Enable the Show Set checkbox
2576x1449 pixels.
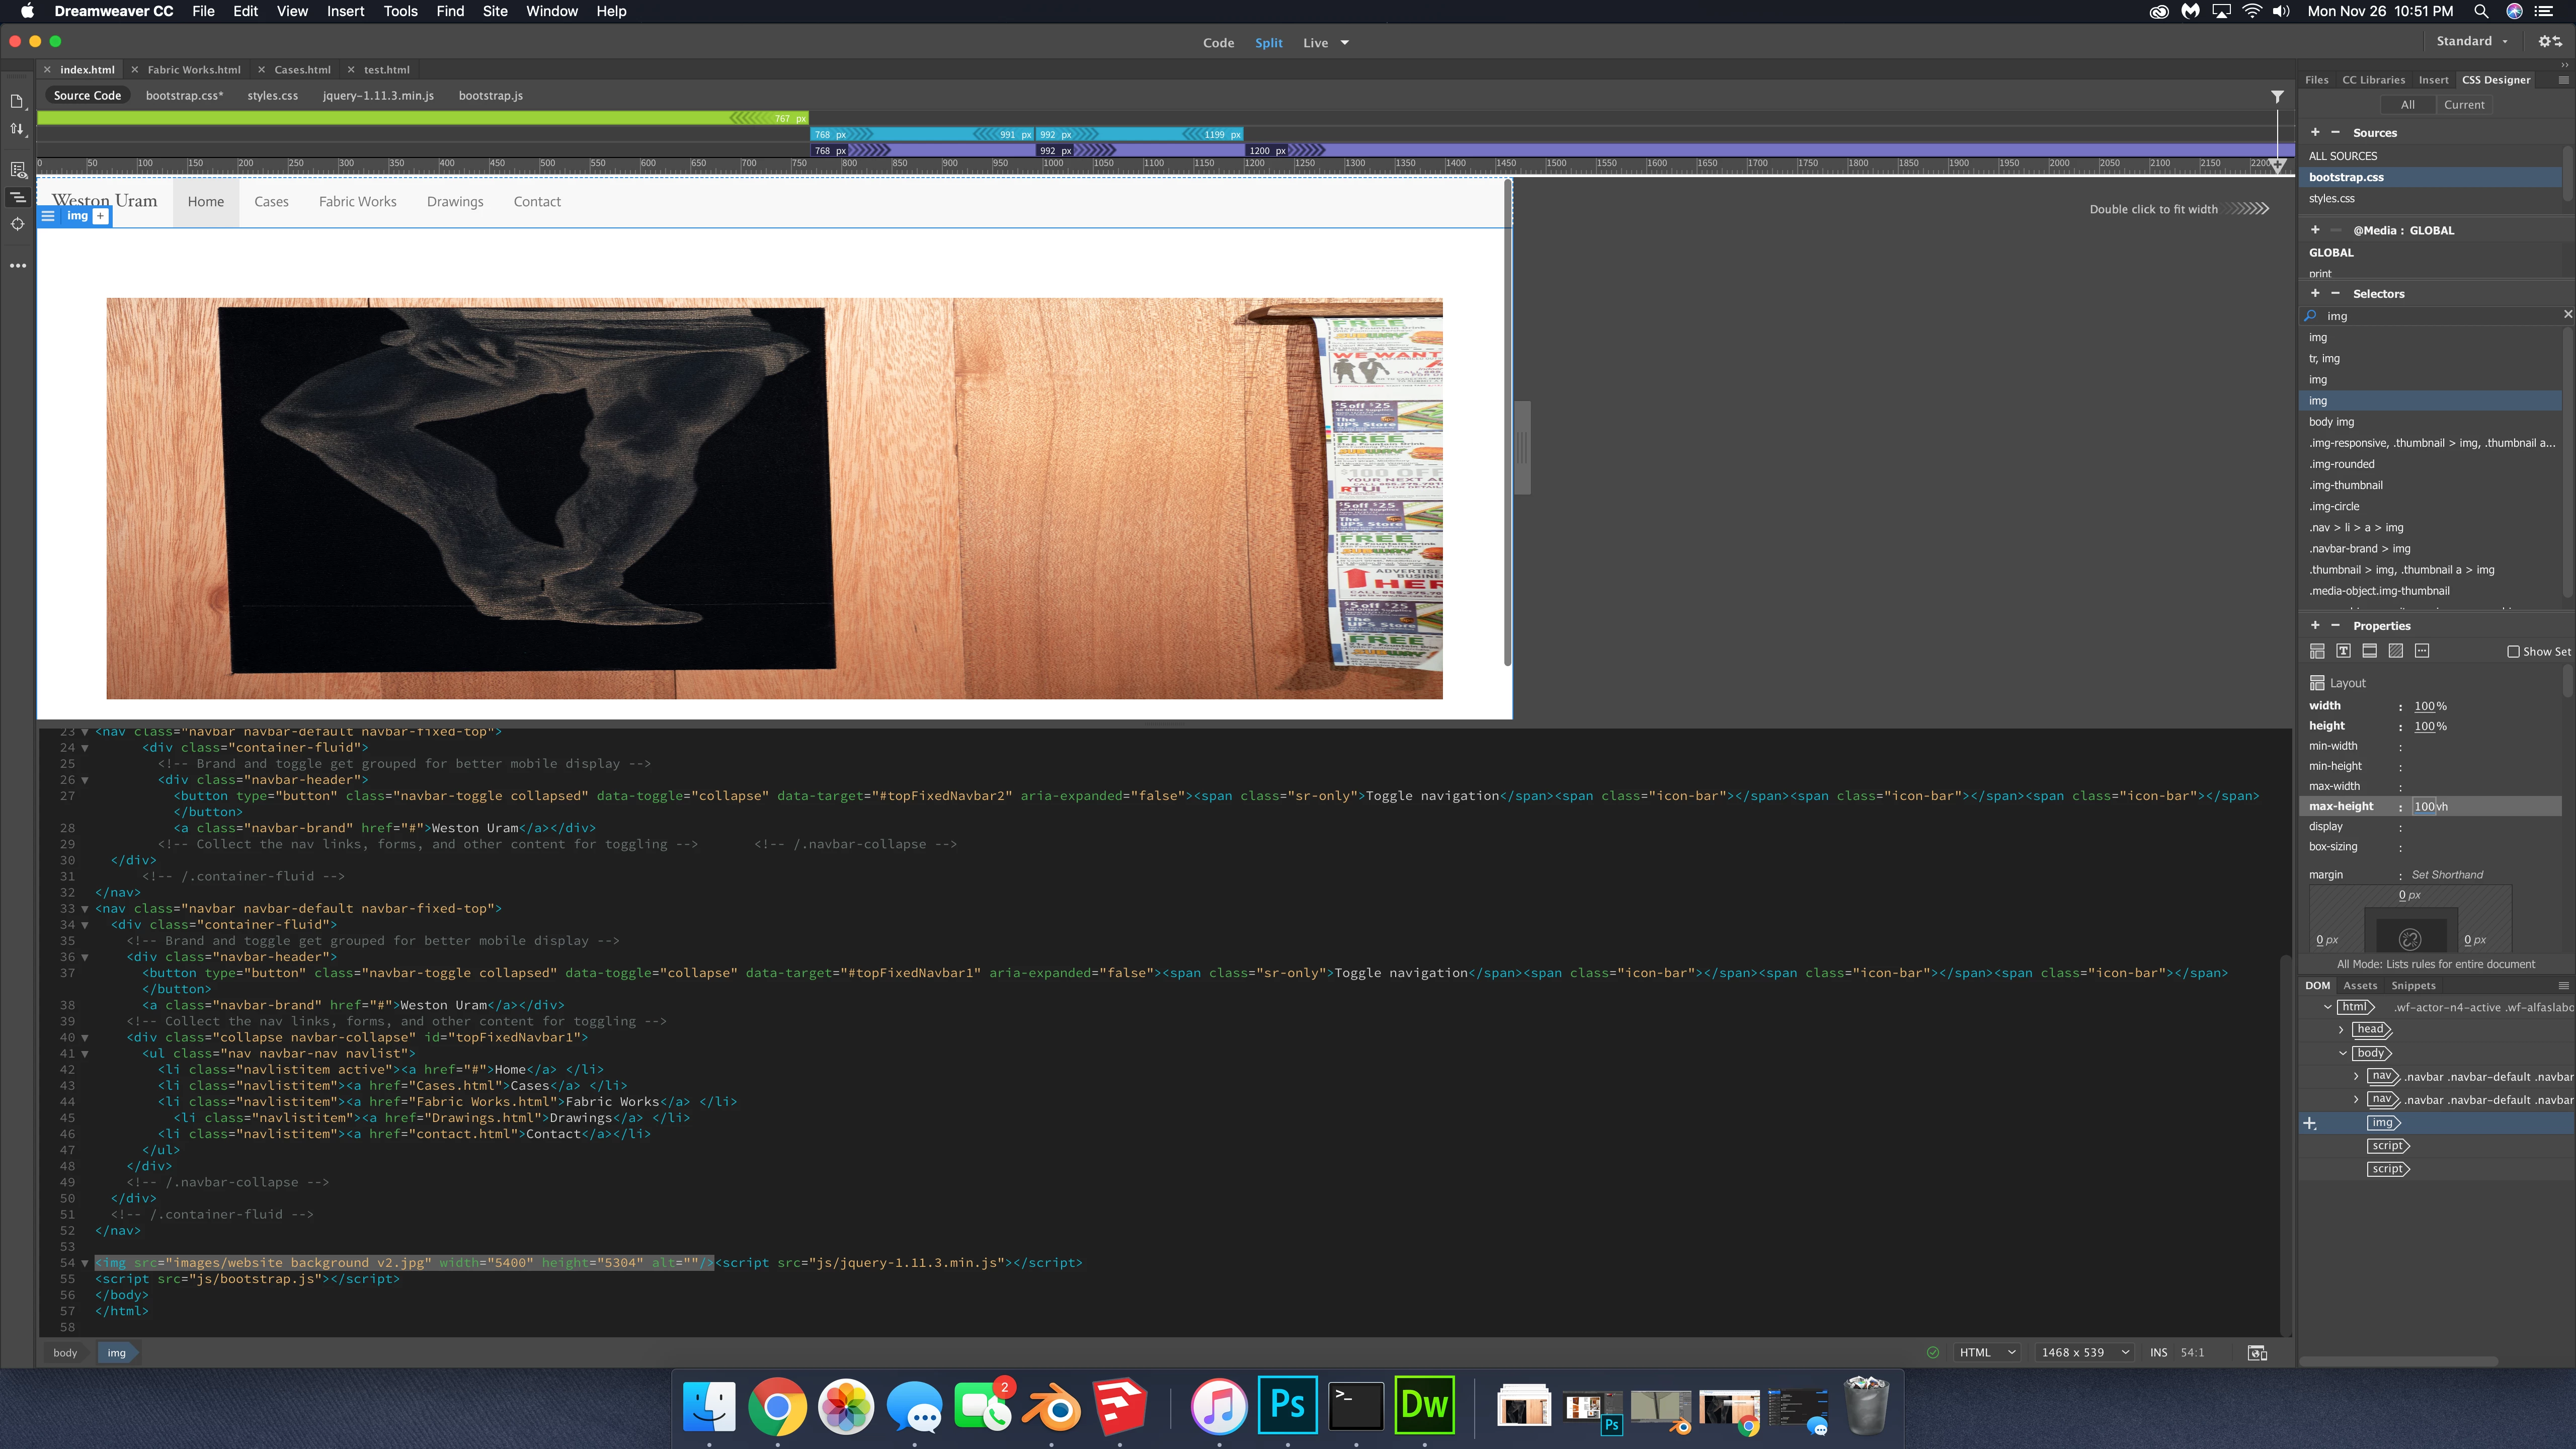coord(2513,652)
